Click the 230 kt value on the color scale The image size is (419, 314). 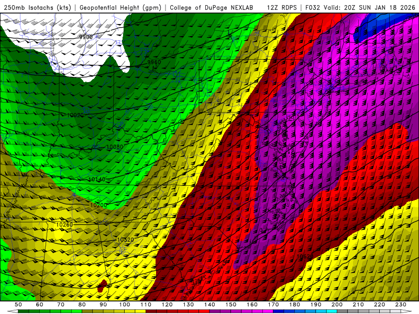(401, 305)
